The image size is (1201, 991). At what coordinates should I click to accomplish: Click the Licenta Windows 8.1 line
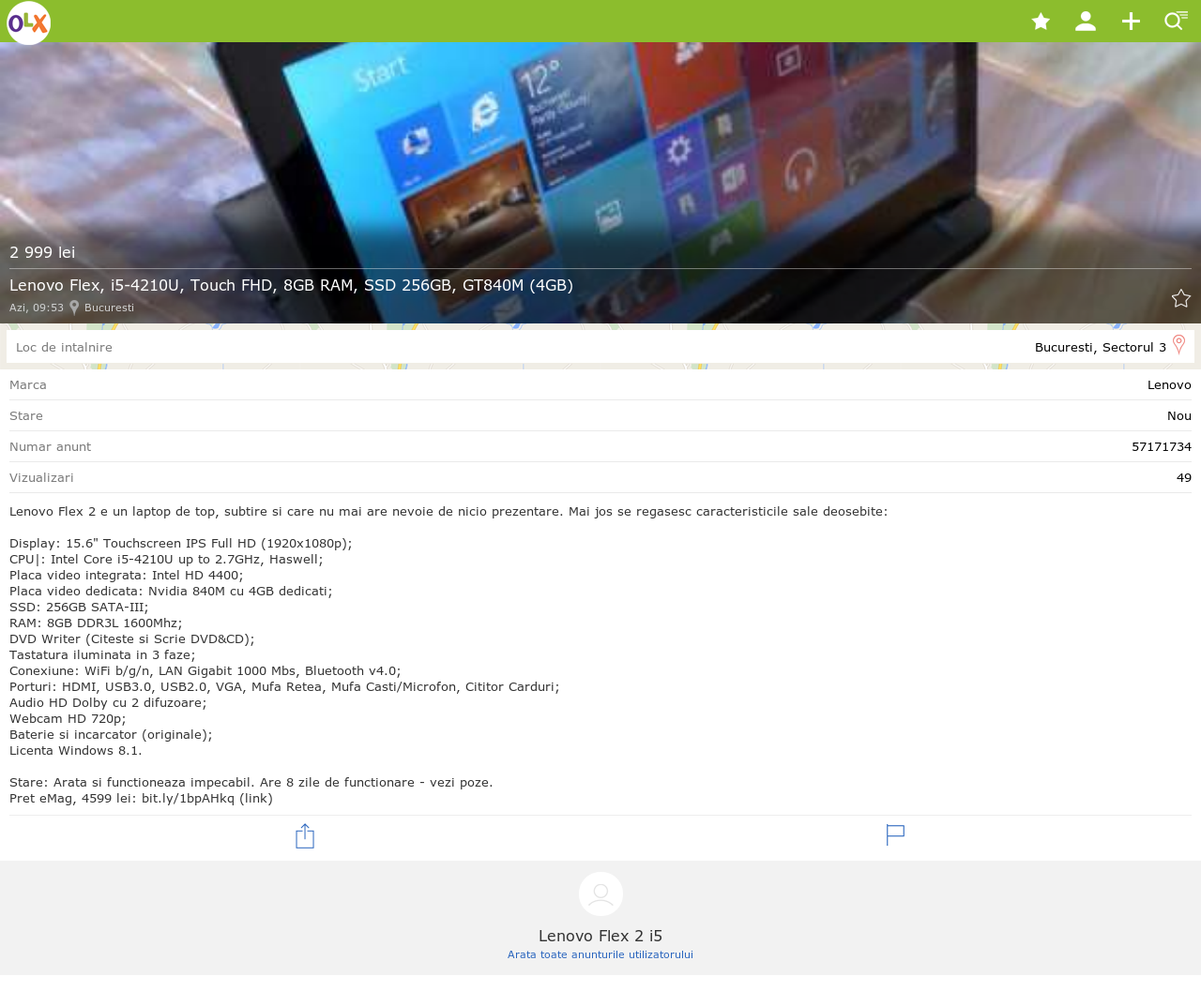76,750
